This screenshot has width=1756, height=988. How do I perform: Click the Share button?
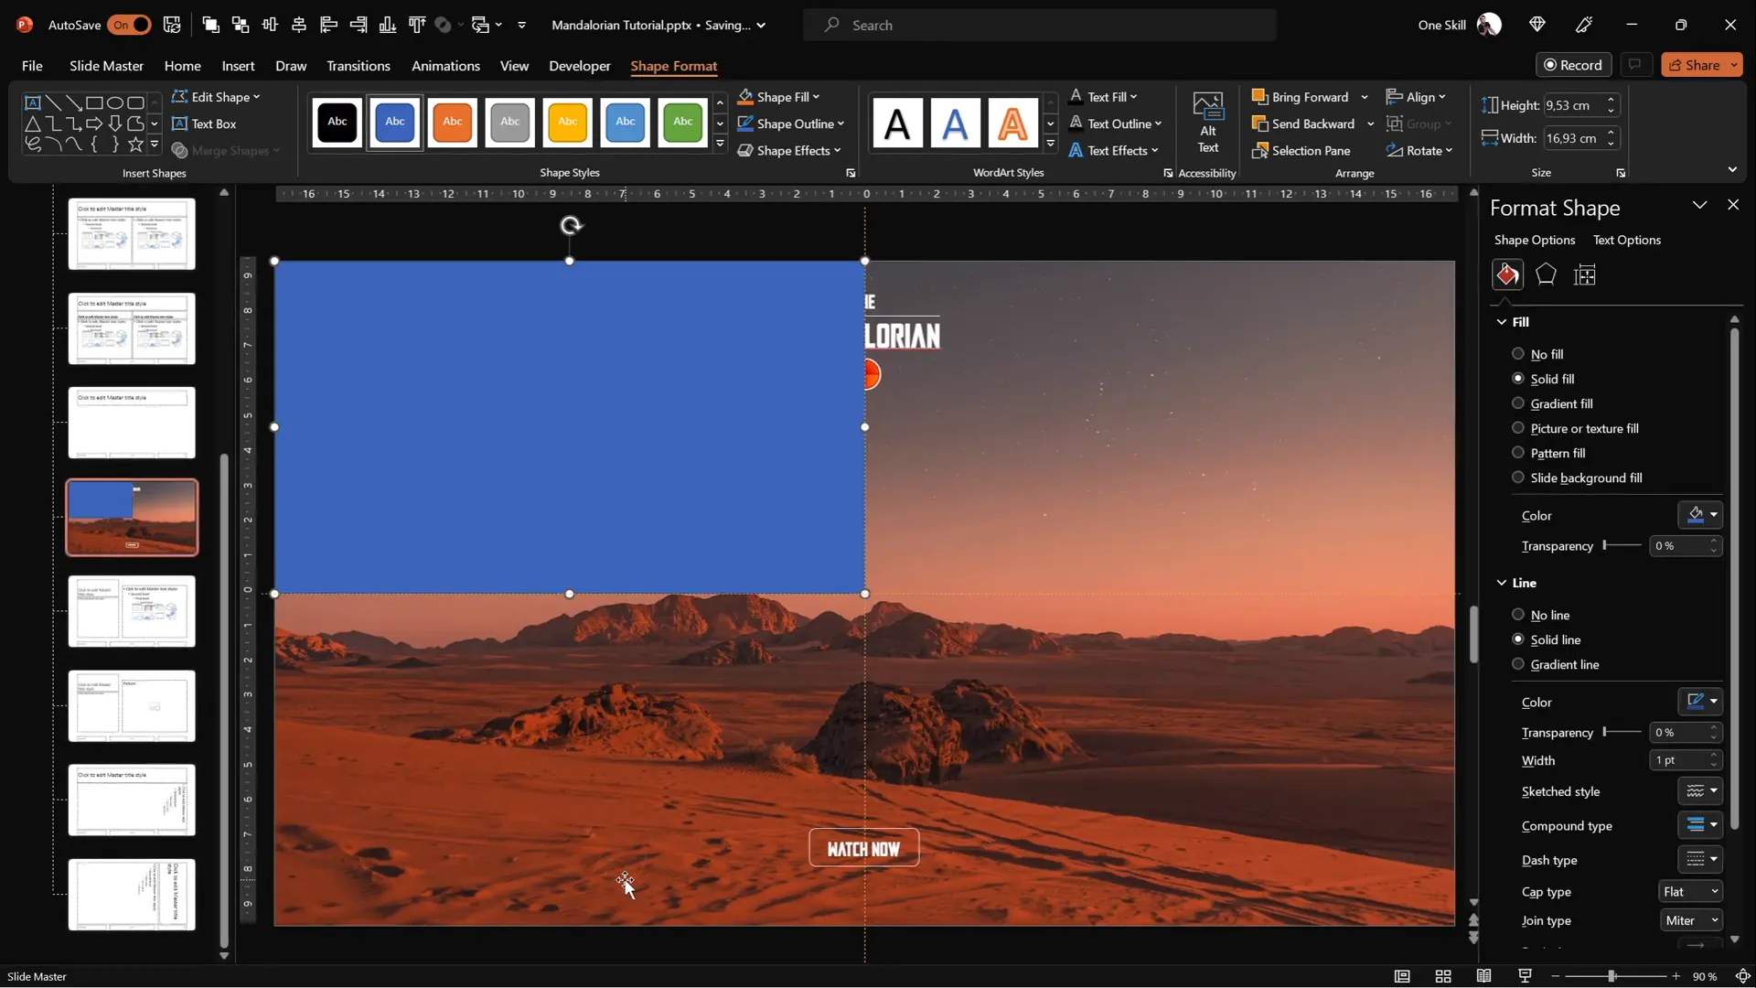pyautogui.click(x=1702, y=65)
